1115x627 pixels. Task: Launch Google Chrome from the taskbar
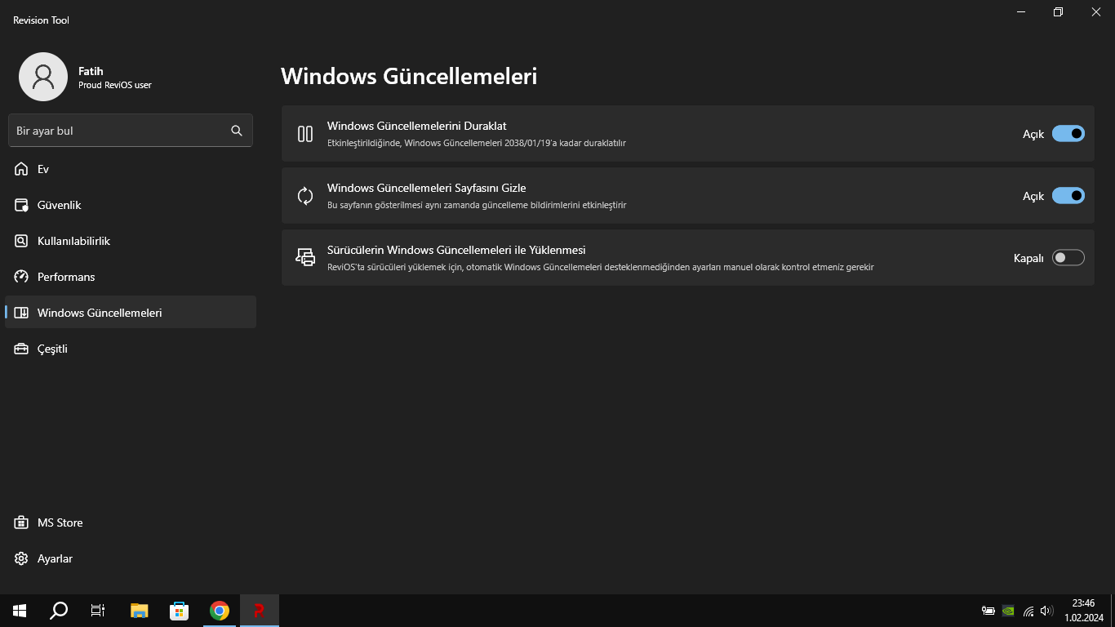pos(220,611)
